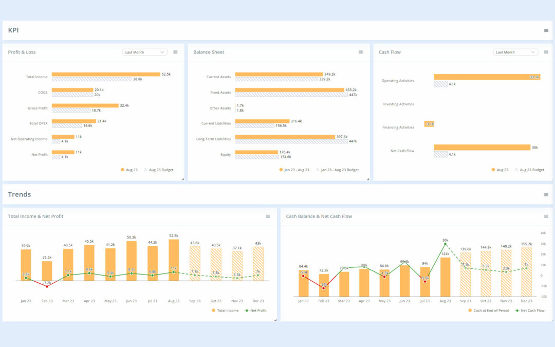The height and width of the screenshot is (347, 555).
Task: Open the Balance Sheet panel menu icon
Action: 361,52
